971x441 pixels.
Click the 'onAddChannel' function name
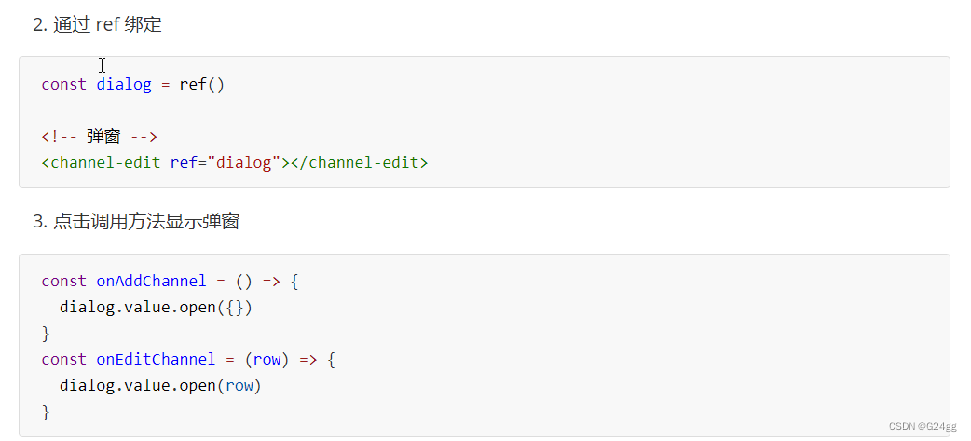[x=151, y=282]
